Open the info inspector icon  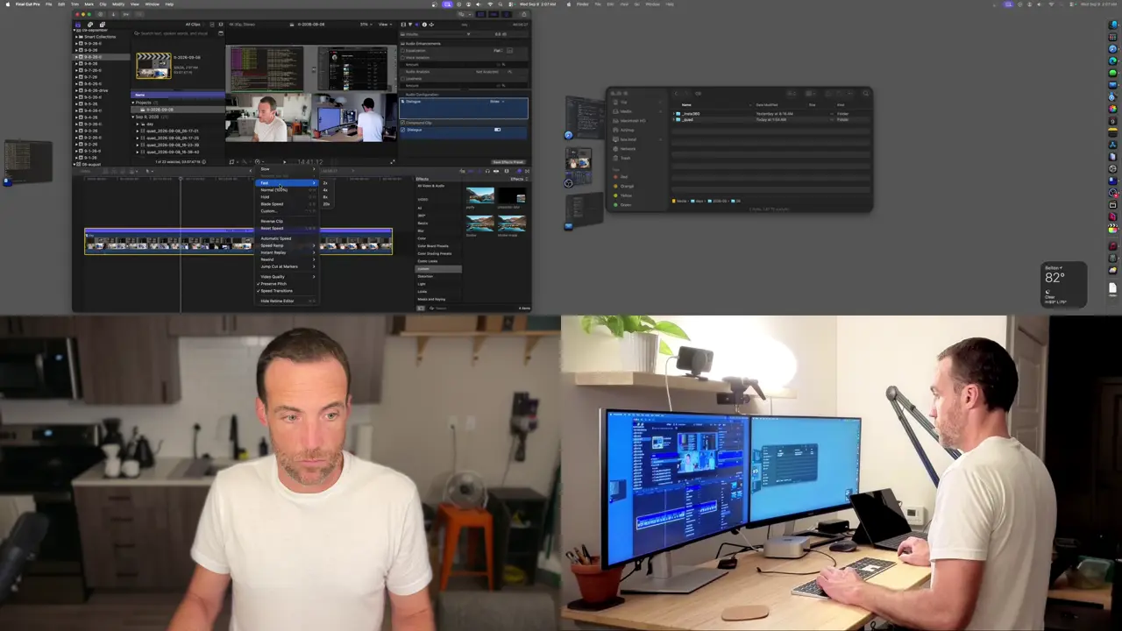(425, 25)
